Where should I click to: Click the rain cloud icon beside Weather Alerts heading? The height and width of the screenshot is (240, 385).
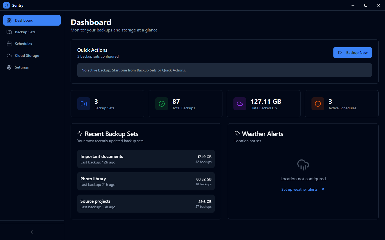pos(237,133)
